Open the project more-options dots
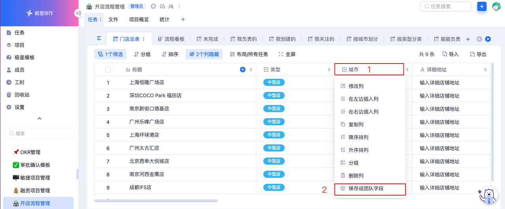 (180, 6)
